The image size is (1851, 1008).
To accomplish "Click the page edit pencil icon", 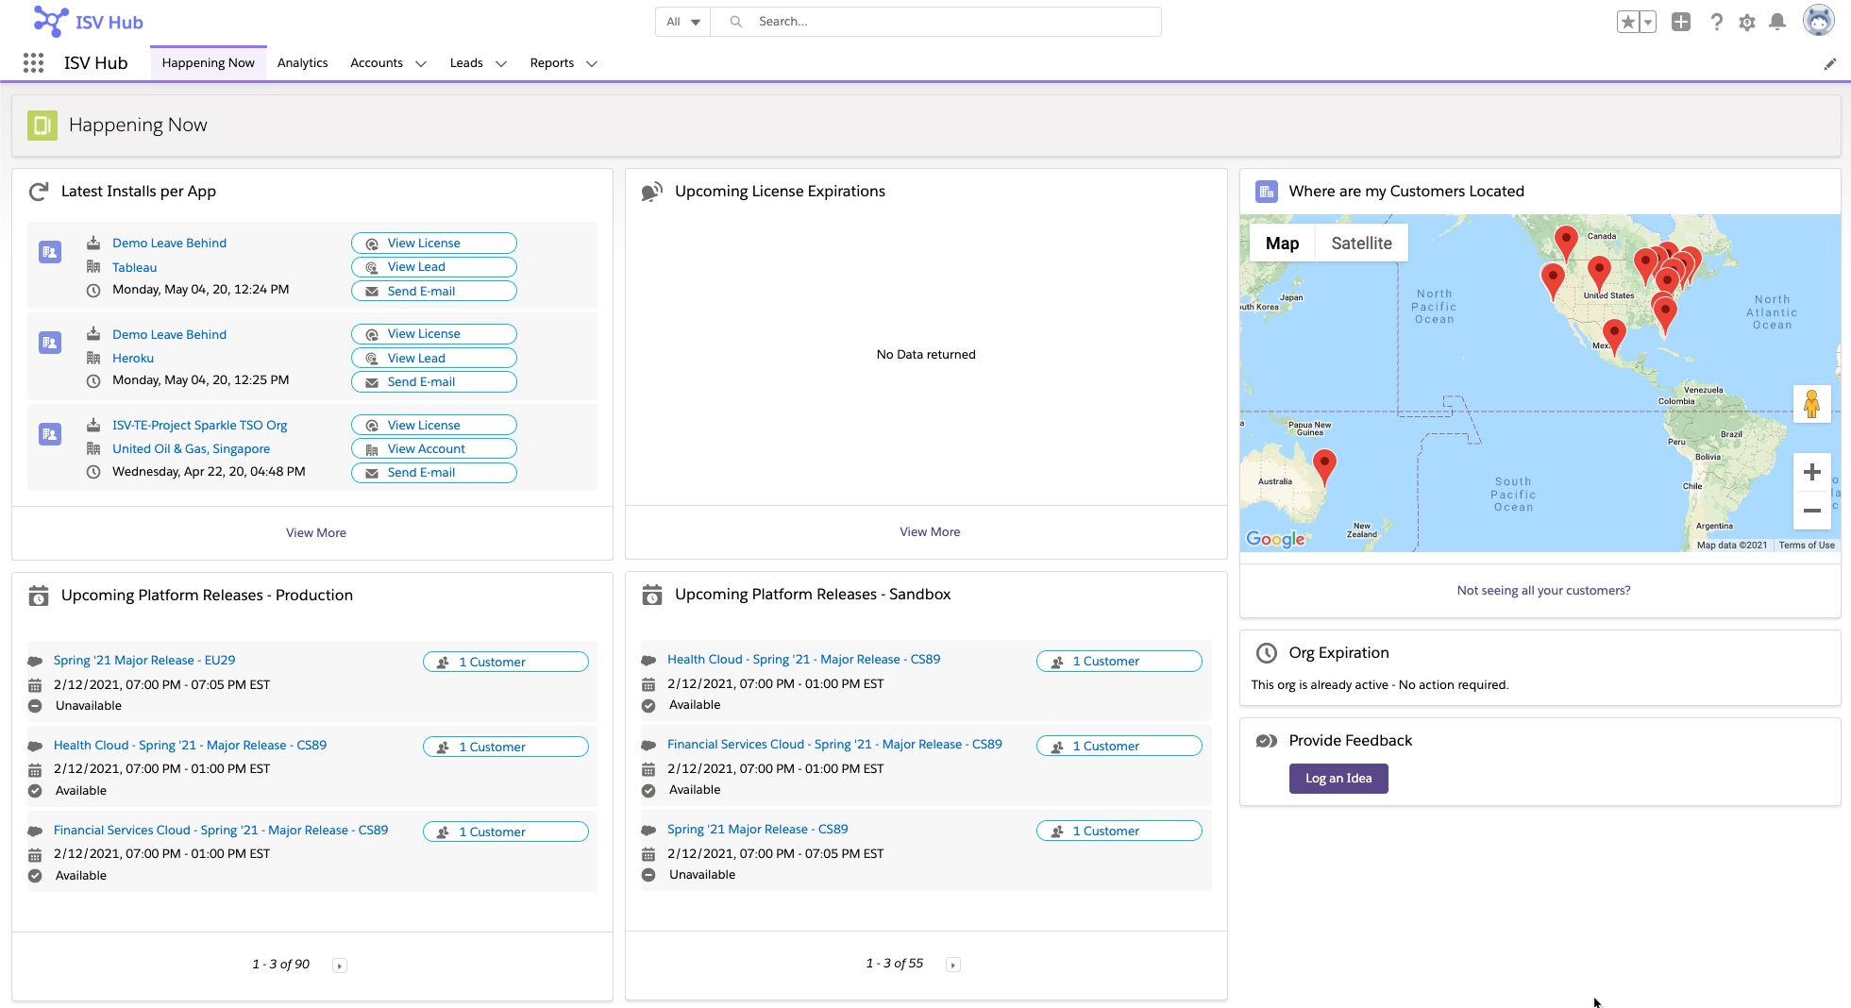I will tap(1831, 63).
